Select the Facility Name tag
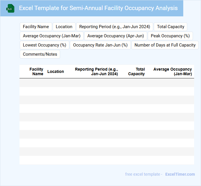Screen dimensions: 201x186 [36, 27]
